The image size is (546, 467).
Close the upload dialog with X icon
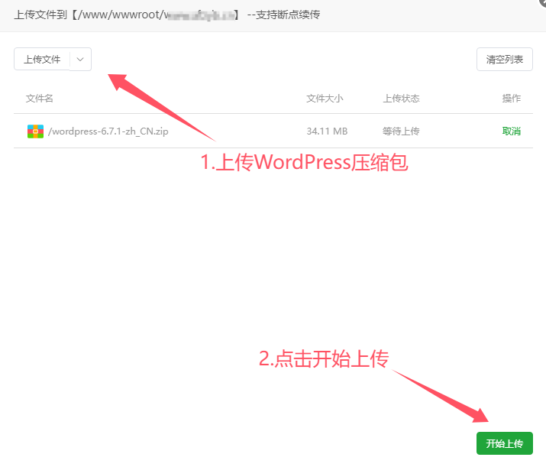542,2
